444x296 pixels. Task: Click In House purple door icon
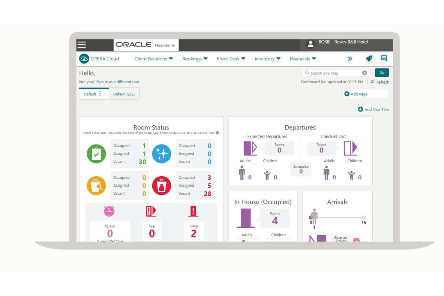pyautogui.click(x=246, y=218)
